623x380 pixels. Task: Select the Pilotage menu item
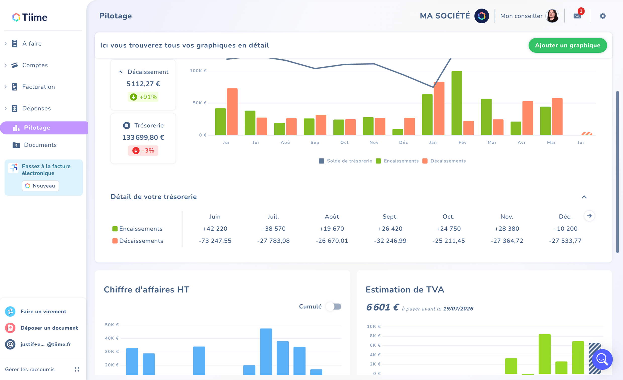click(x=44, y=128)
